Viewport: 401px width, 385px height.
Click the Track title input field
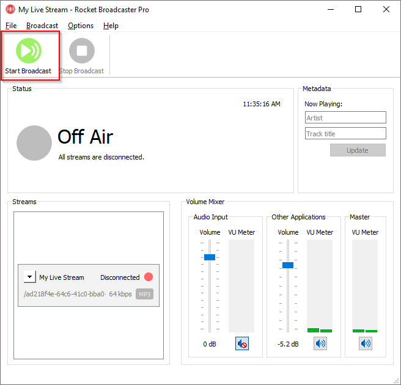point(345,133)
